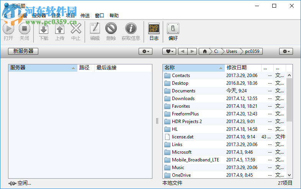Sort by 服务器 column header
This screenshot has width=301, height=189.
click(x=43, y=68)
